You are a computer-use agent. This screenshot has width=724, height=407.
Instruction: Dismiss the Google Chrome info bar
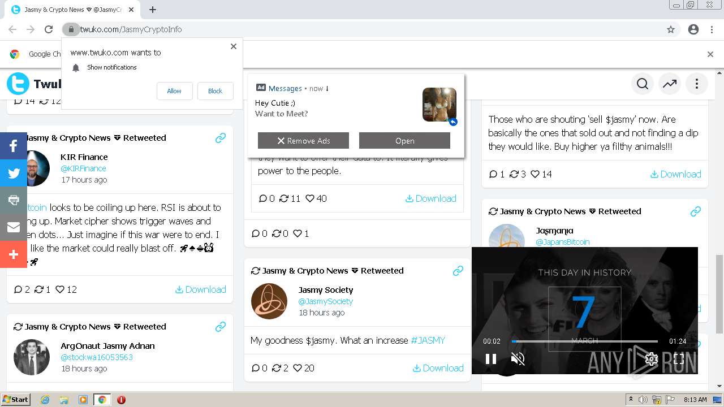[710, 54]
